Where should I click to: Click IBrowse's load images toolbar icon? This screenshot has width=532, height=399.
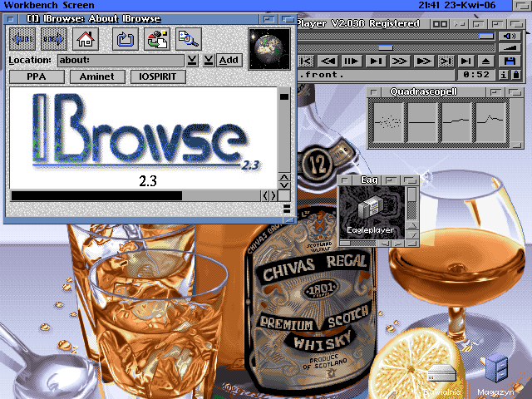coord(157,39)
